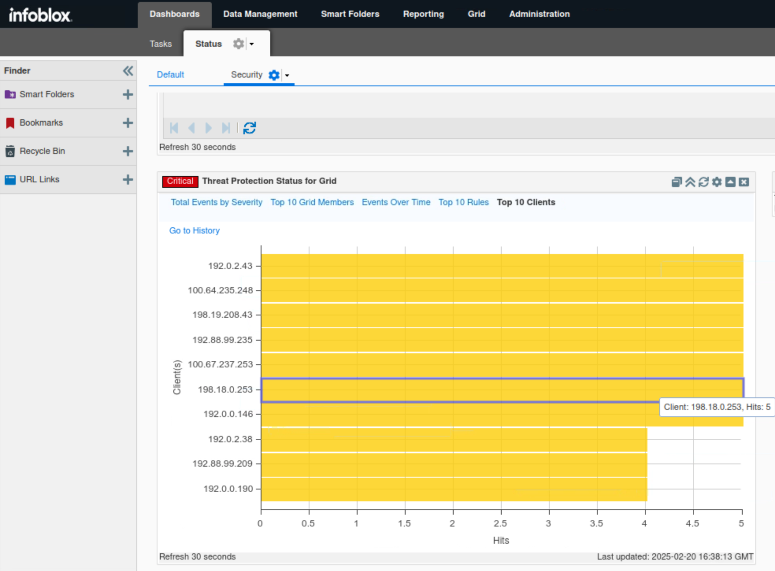
Task: Minimize Threat Protection widget with up-triangle button
Action: [730, 182]
